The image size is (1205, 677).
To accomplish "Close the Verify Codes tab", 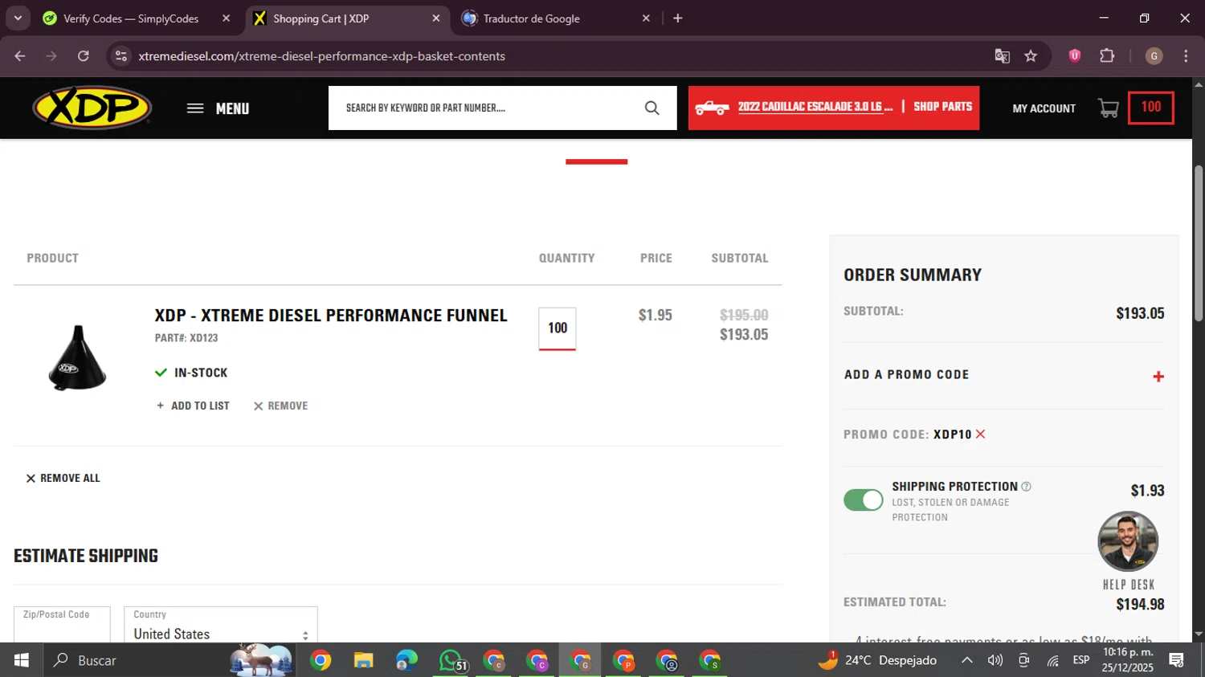I will point(226,18).
